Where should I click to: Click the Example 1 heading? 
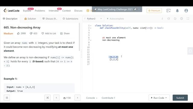click(x=11, y=79)
